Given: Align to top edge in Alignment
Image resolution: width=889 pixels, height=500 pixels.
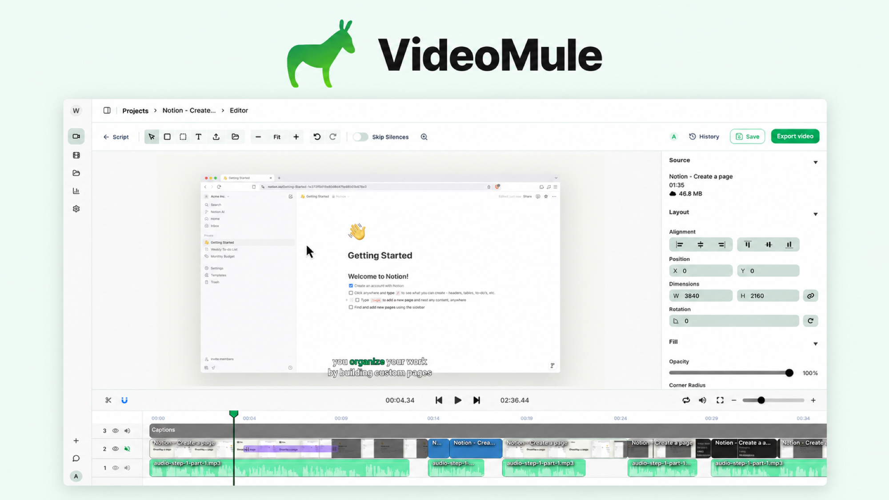Looking at the screenshot, I should (x=748, y=244).
